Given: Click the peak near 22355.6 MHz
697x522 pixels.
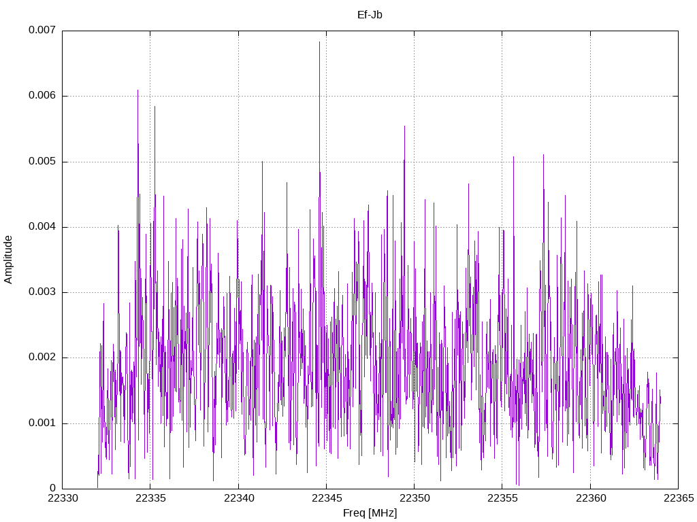Looking at the screenshot, I should (513, 157).
